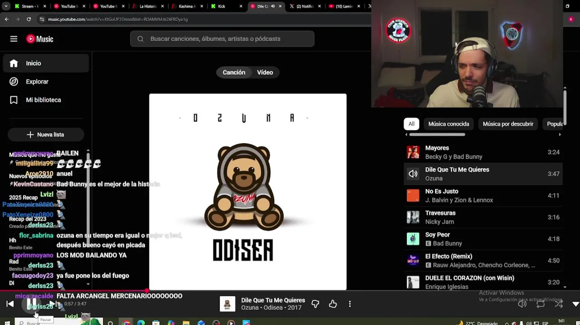Screen dimensions: 580x325
Task: Open the hamburger guide menu
Action: pos(14,39)
